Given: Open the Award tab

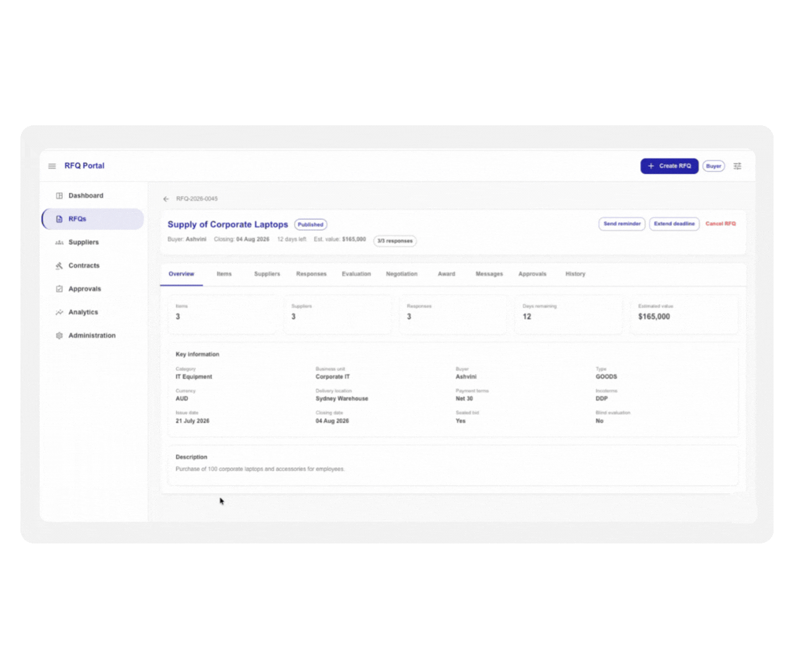Looking at the screenshot, I should tap(447, 274).
